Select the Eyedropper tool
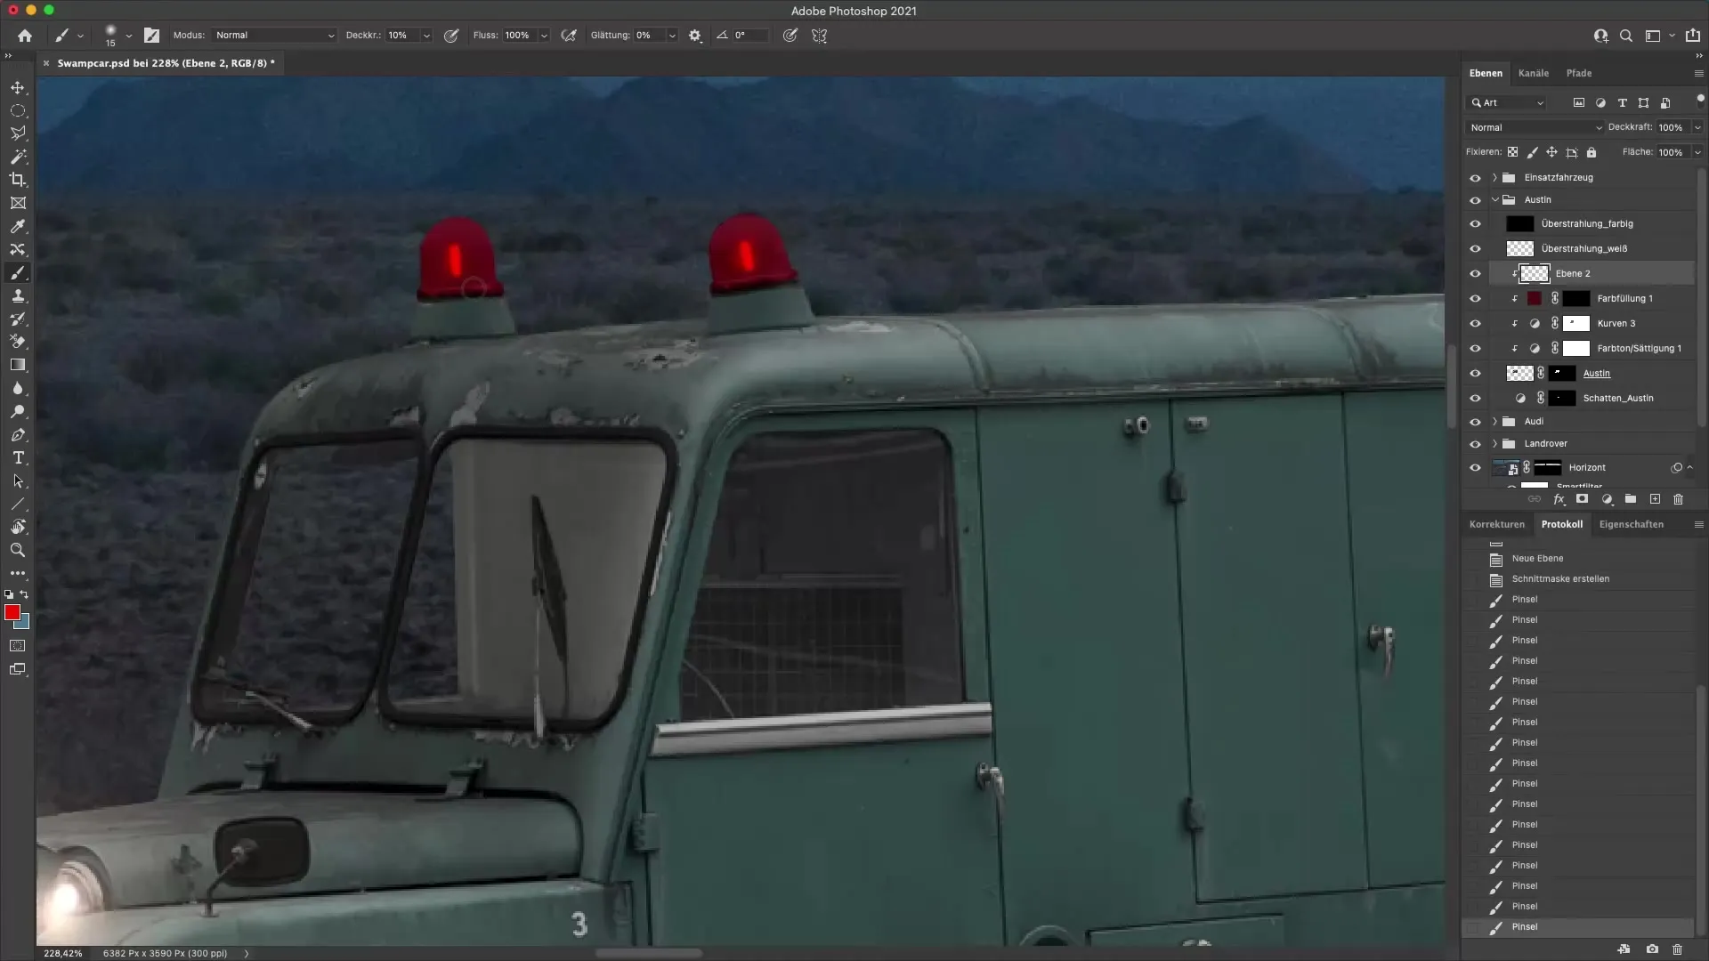This screenshot has width=1709, height=961. [18, 226]
